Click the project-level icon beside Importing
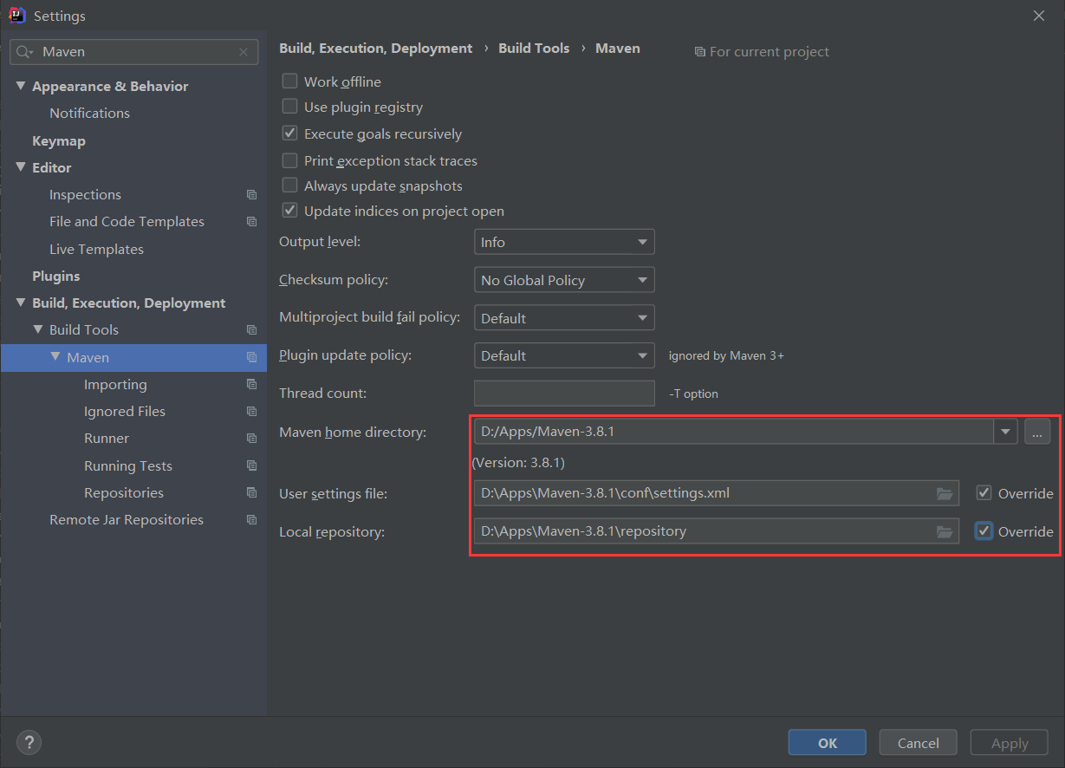The width and height of the screenshot is (1065, 768). (x=251, y=385)
